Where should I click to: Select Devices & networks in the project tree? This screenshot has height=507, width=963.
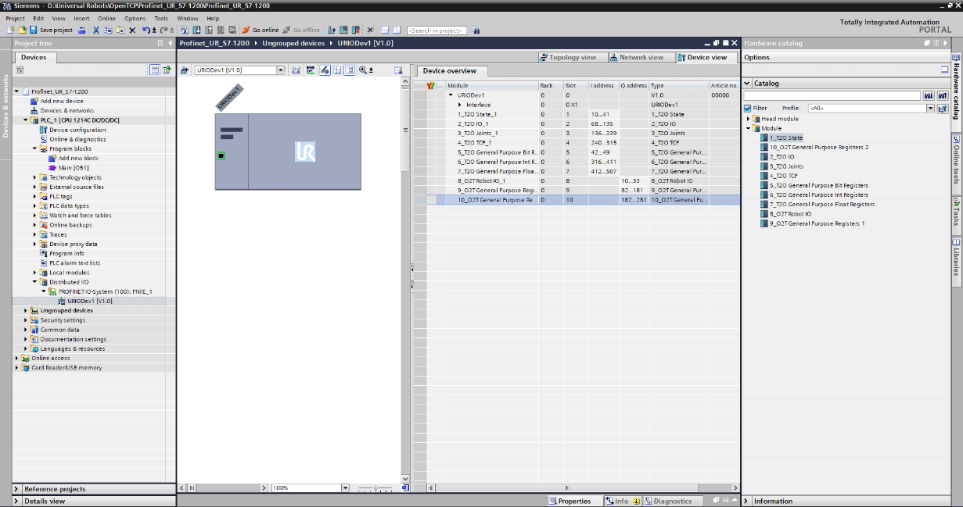point(66,111)
